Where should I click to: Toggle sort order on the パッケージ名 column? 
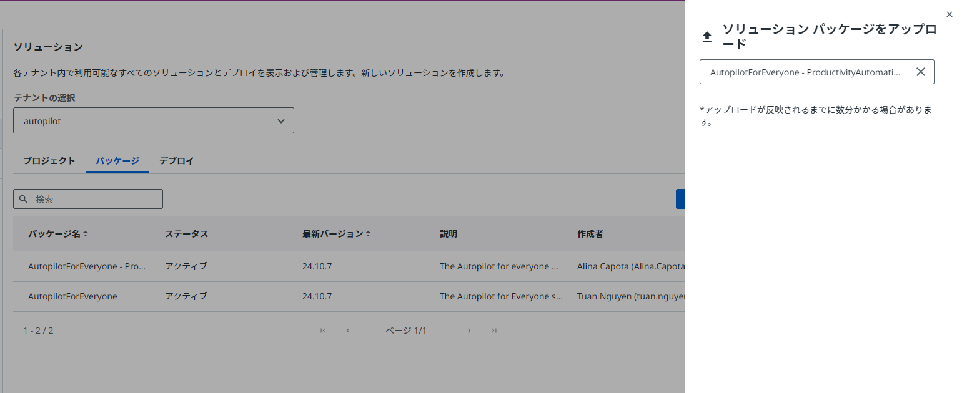(x=87, y=234)
